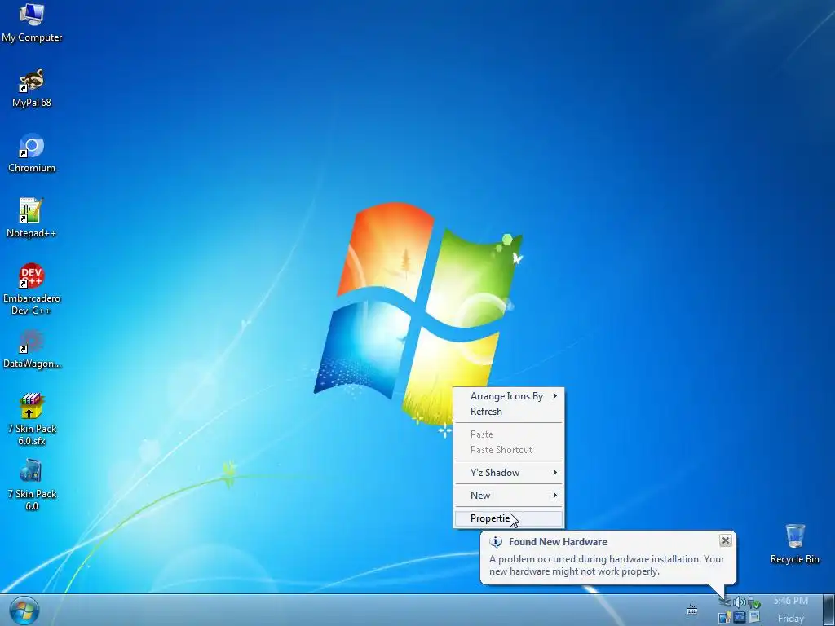The height and width of the screenshot is (626, 835).
Task: Select the Notepad++ desktop shortcut
Action: click(32, 218)
